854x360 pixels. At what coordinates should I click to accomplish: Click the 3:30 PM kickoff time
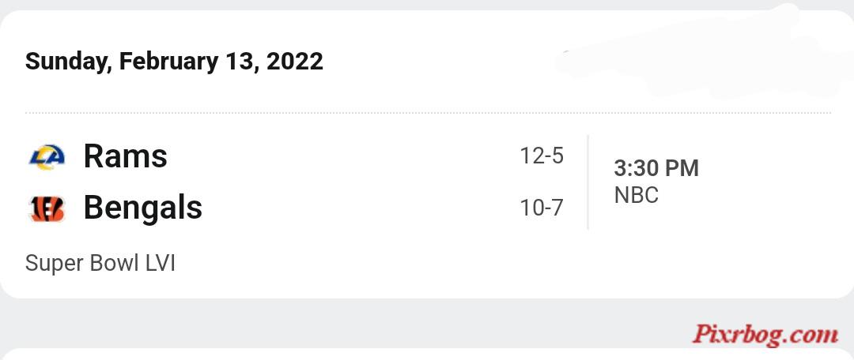(656, 169)
